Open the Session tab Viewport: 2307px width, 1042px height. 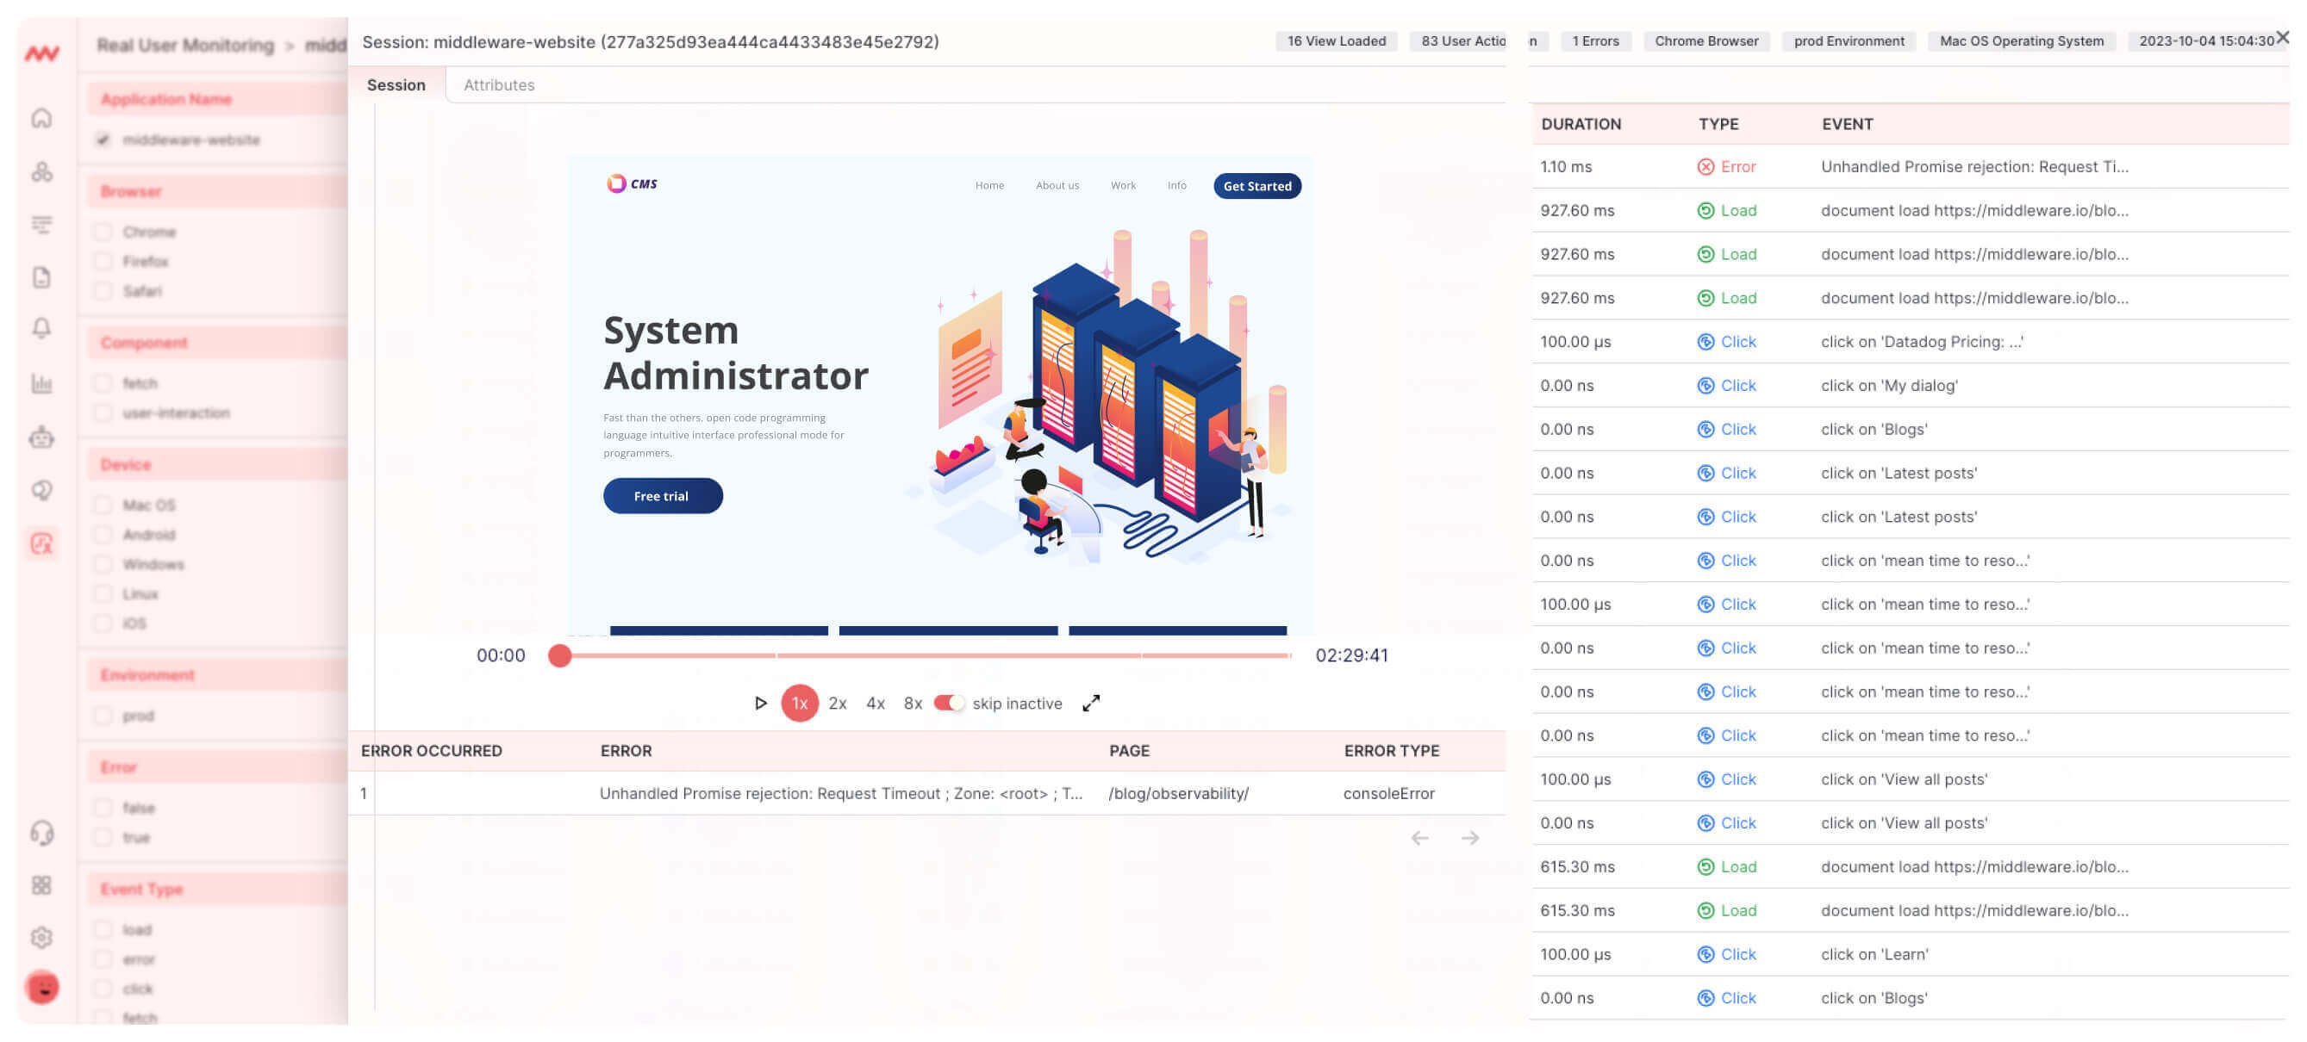click(396, 84)
